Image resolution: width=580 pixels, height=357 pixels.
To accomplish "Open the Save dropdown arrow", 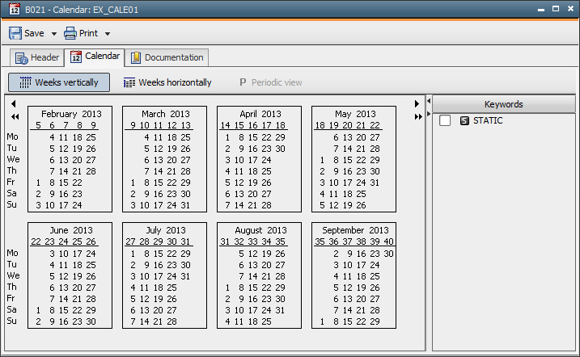I will [x=54, y=34].
